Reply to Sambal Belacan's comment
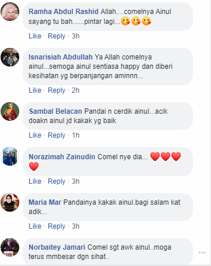 (57, 135)
